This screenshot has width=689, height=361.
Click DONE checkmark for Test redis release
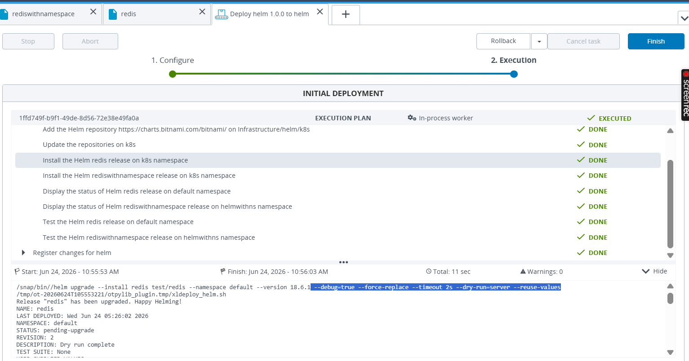click(x=581, y=221)
